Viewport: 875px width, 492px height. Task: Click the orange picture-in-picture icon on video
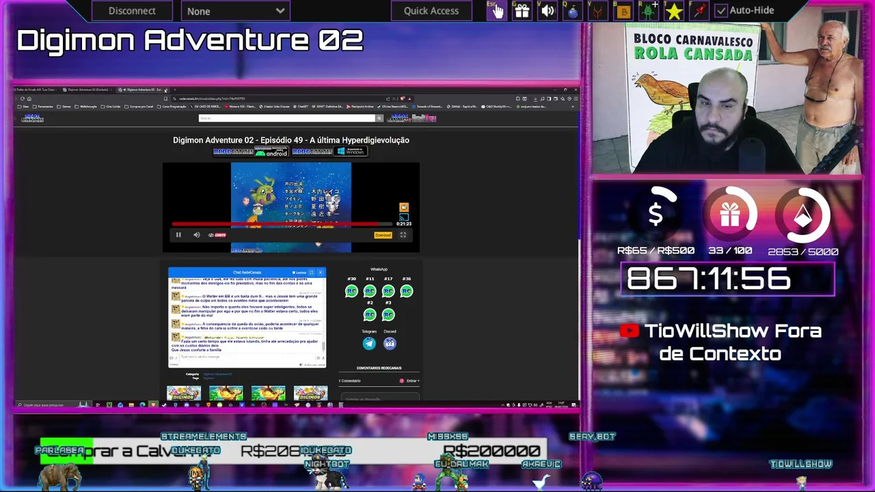pos(404,207)
